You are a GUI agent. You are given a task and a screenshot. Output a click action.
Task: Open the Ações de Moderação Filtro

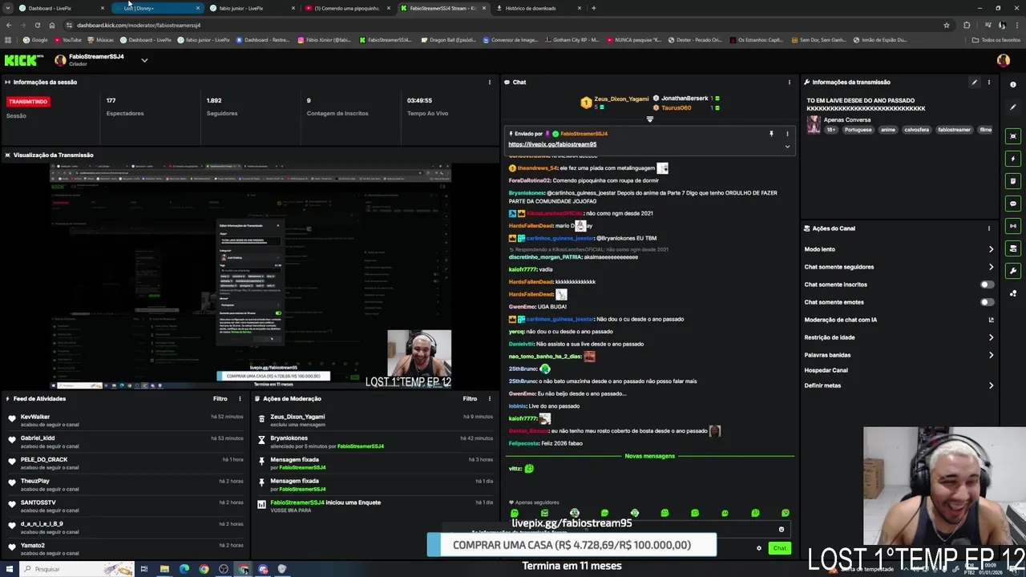470,398
